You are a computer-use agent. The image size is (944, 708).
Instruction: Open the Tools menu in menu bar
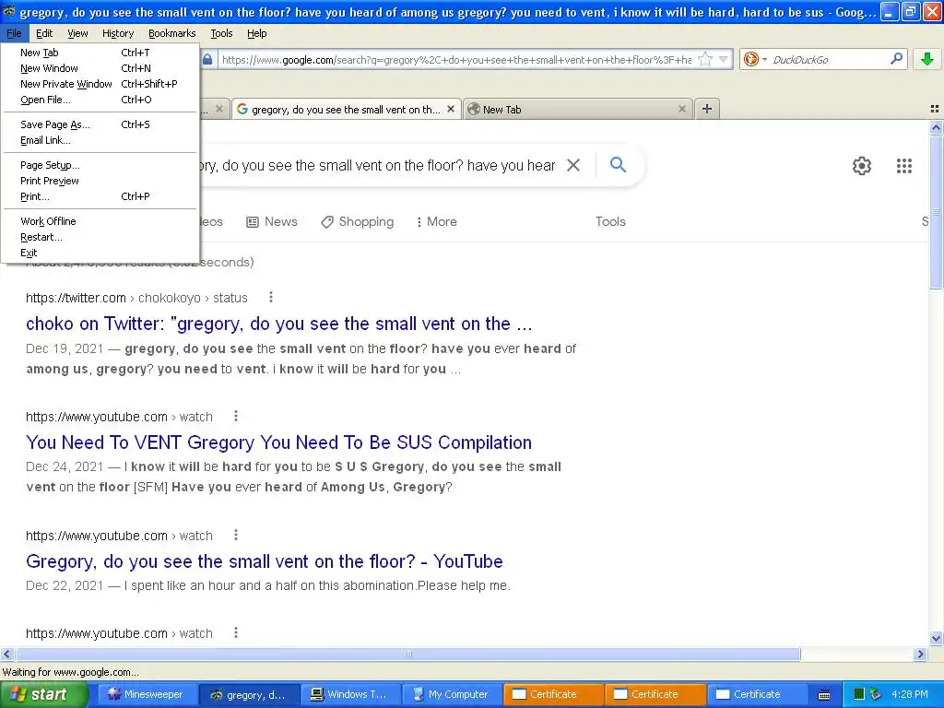[x=221, y=33]
